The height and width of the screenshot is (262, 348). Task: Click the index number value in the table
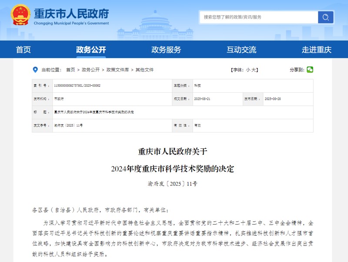coord(77,86)
